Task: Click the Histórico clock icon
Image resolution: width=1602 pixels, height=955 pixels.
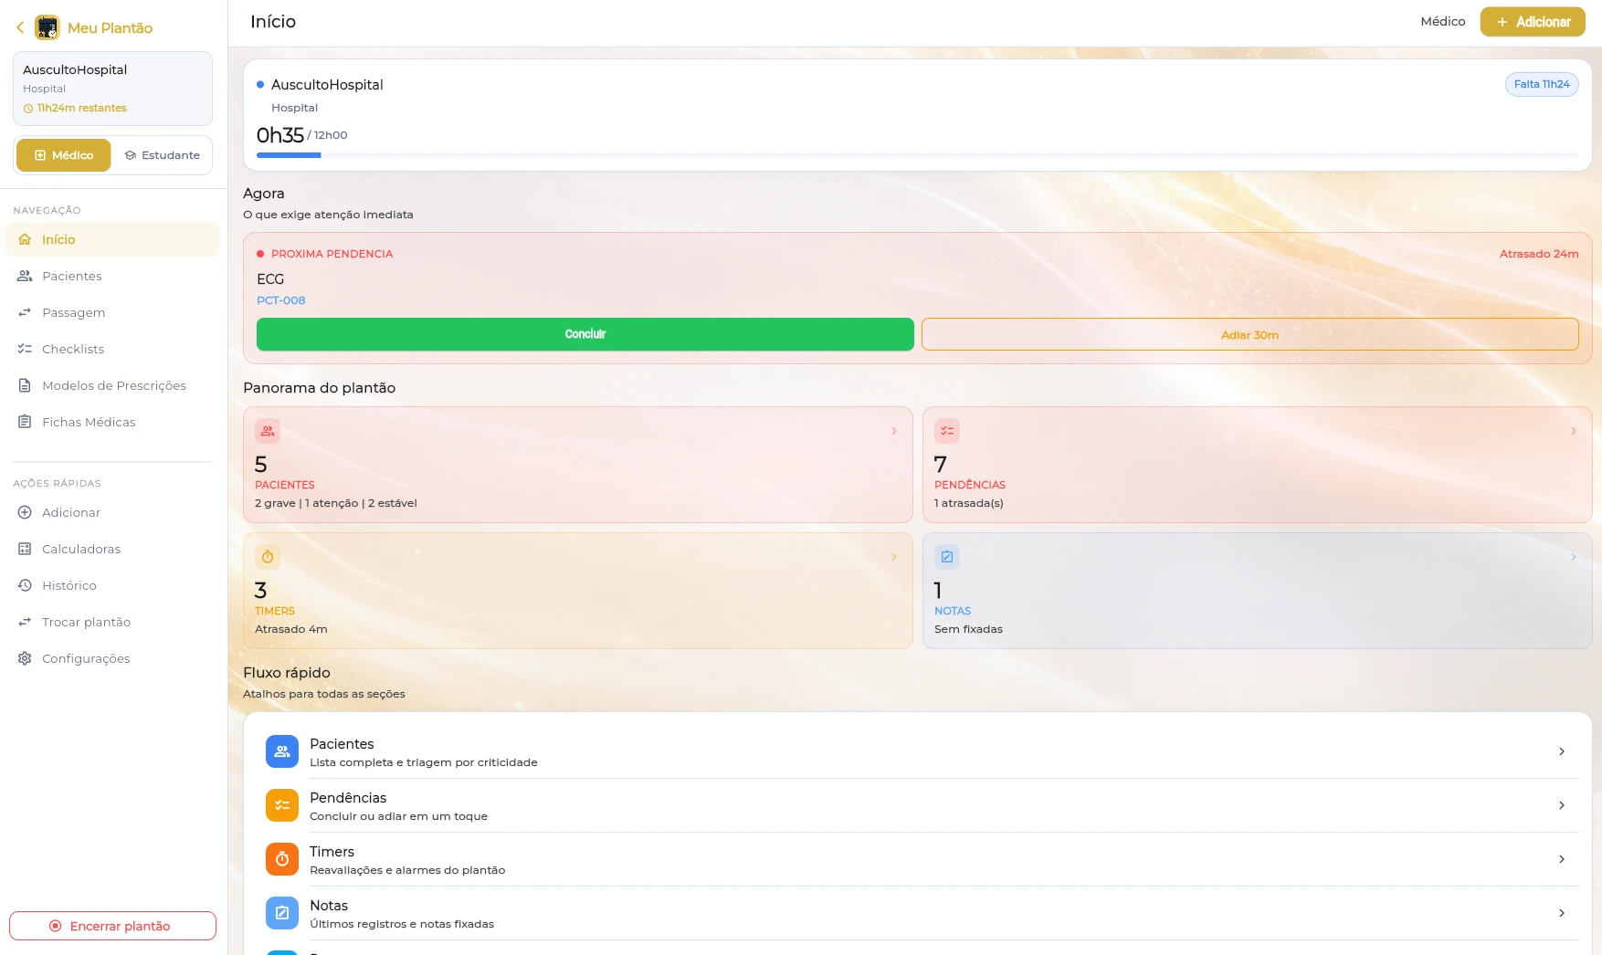Action: point(25,585)
